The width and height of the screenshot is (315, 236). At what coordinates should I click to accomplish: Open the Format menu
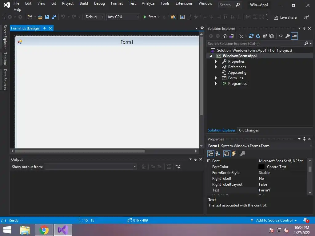coord(117,3)
